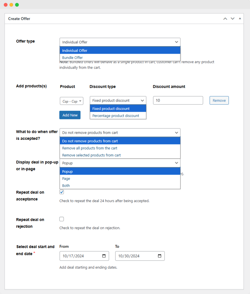
Task: Open calendar picker in To date field
Action: click(x=160, y=256)
